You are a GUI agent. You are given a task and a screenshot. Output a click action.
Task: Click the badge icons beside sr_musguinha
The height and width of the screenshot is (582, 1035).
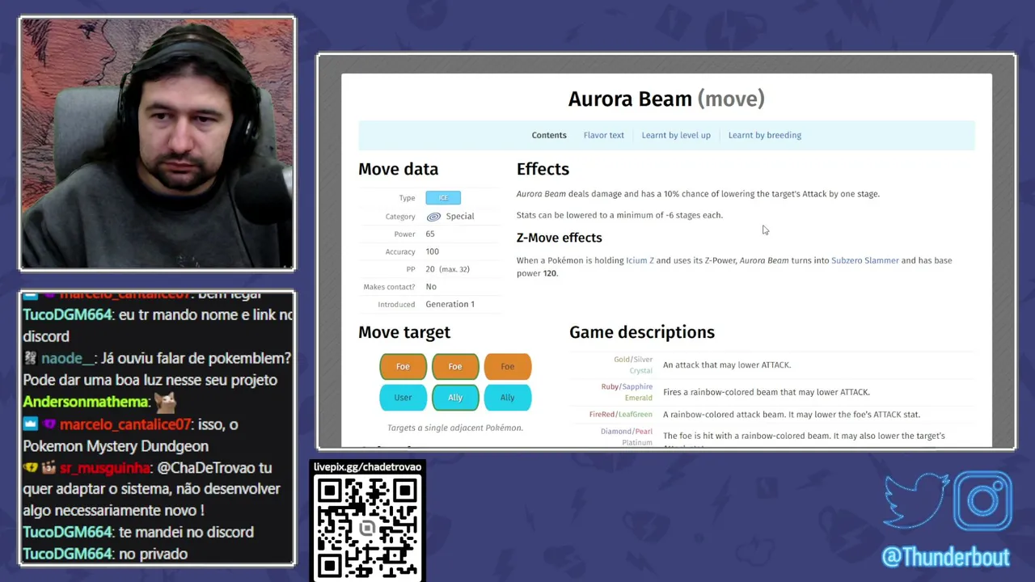point(38,468)
